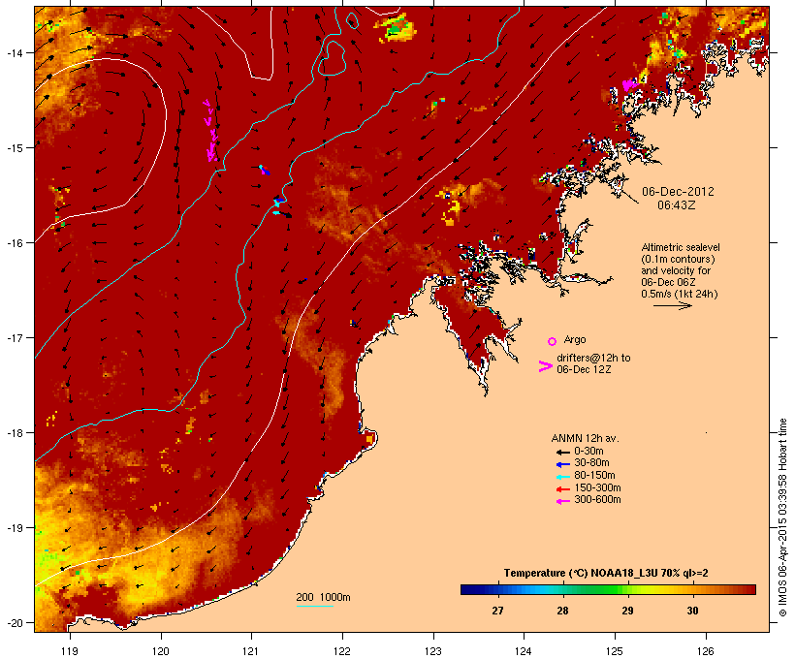
Task: Click longitude axis label 122
Action: [x=342, y=651]
